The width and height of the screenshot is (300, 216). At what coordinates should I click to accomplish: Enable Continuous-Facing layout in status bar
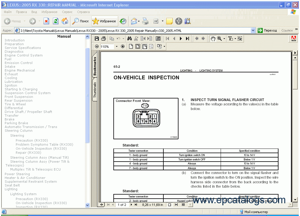click(x=183, y=205)
